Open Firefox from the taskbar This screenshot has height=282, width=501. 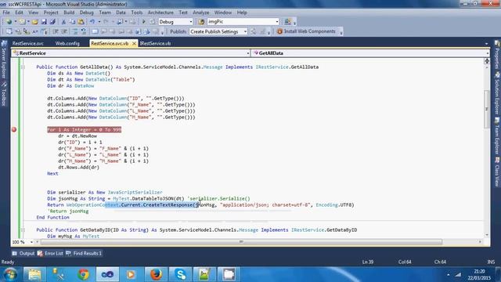156,274
